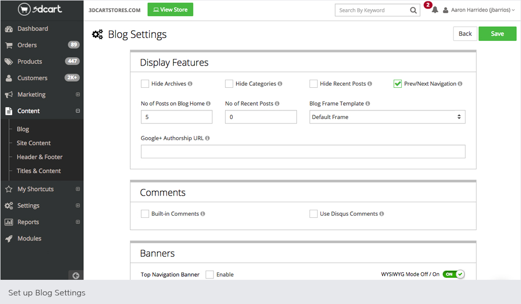521x304 pixels.
Task: Open the Blog Frame Template dropdown
Action: (x=387, y=117)
